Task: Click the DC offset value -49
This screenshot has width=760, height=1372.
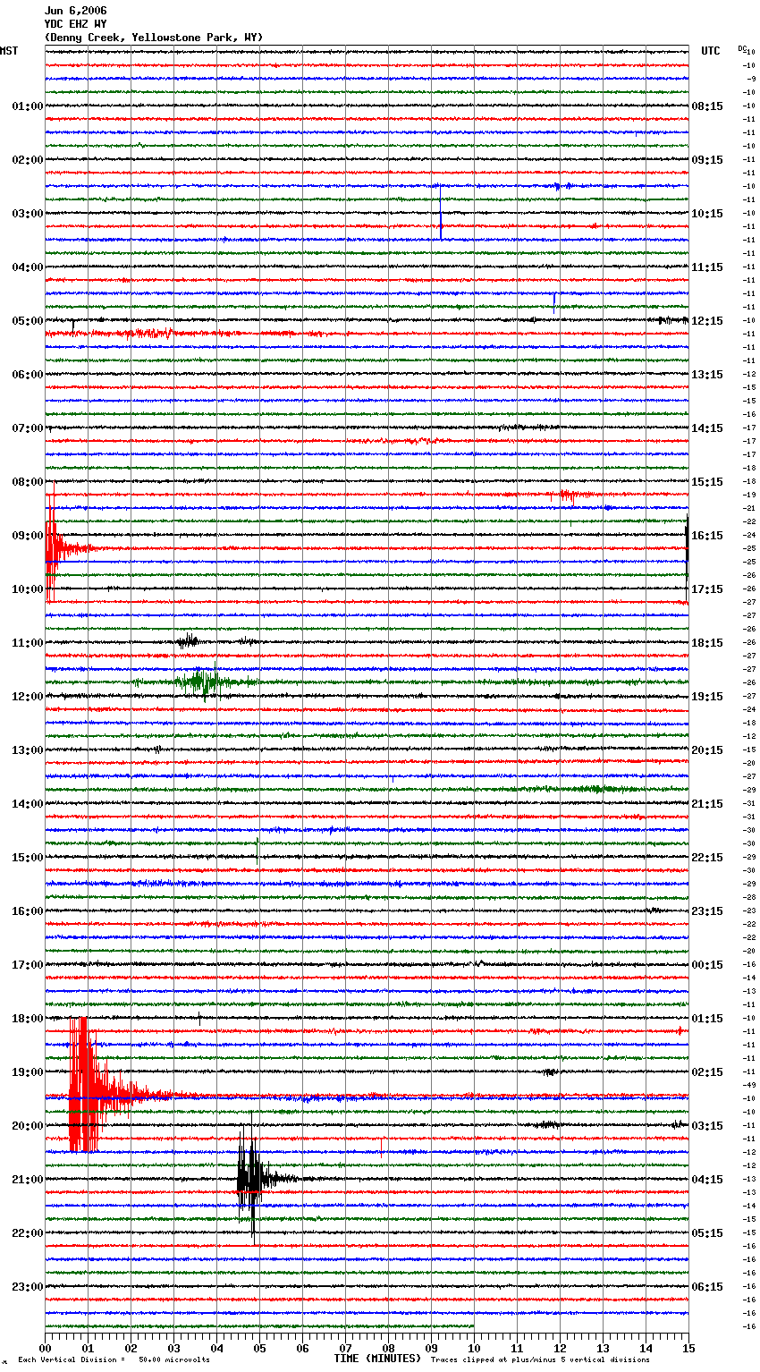Action: (750, 1085)
